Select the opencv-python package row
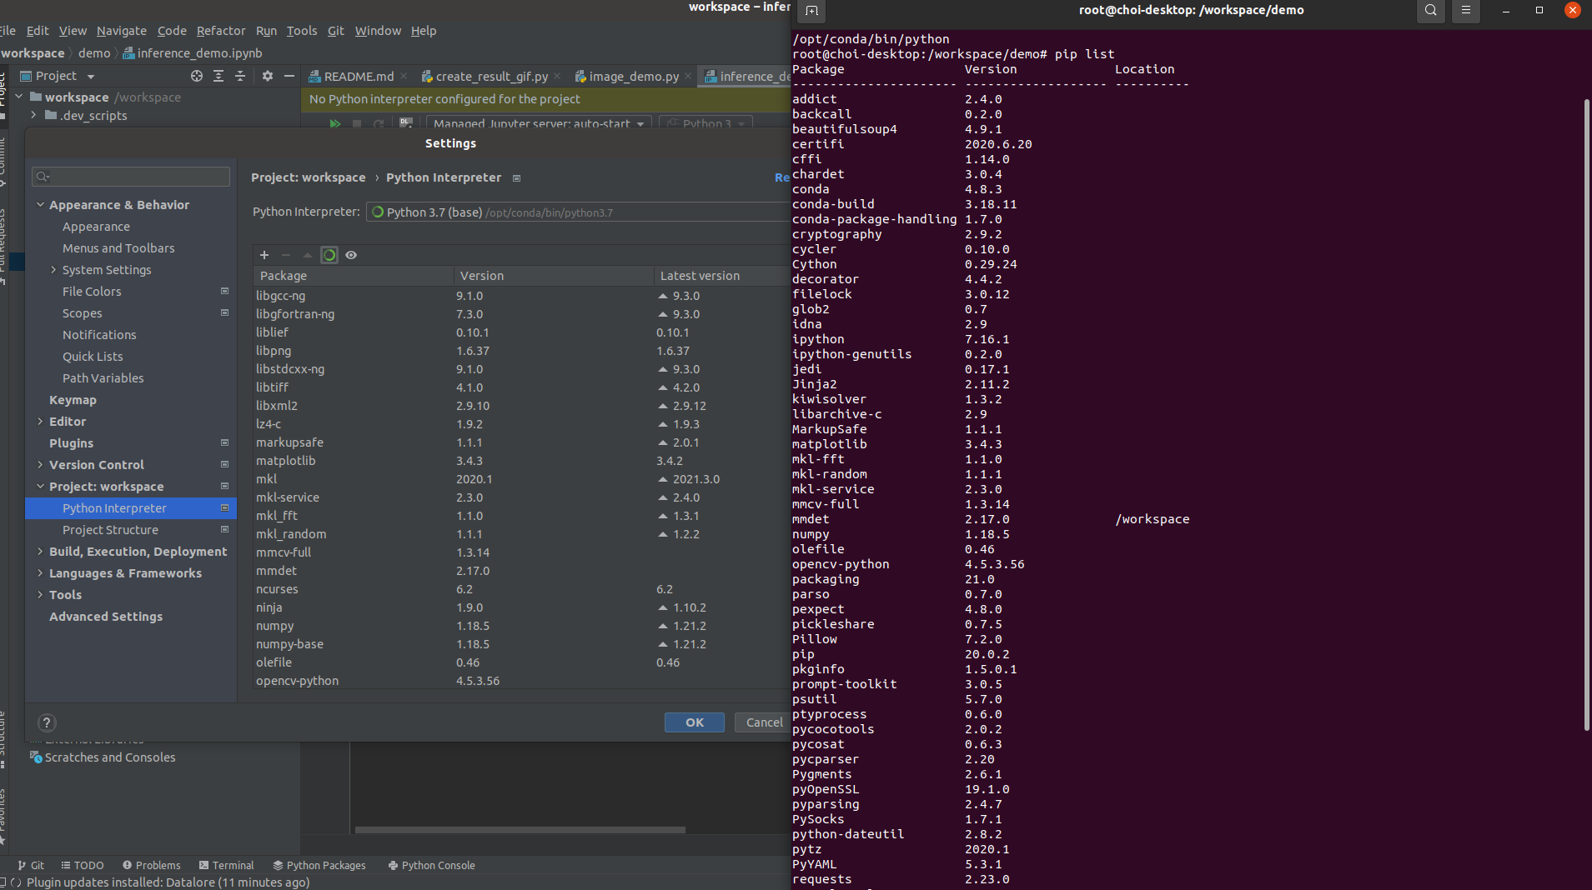 click(x=521, y=681)
